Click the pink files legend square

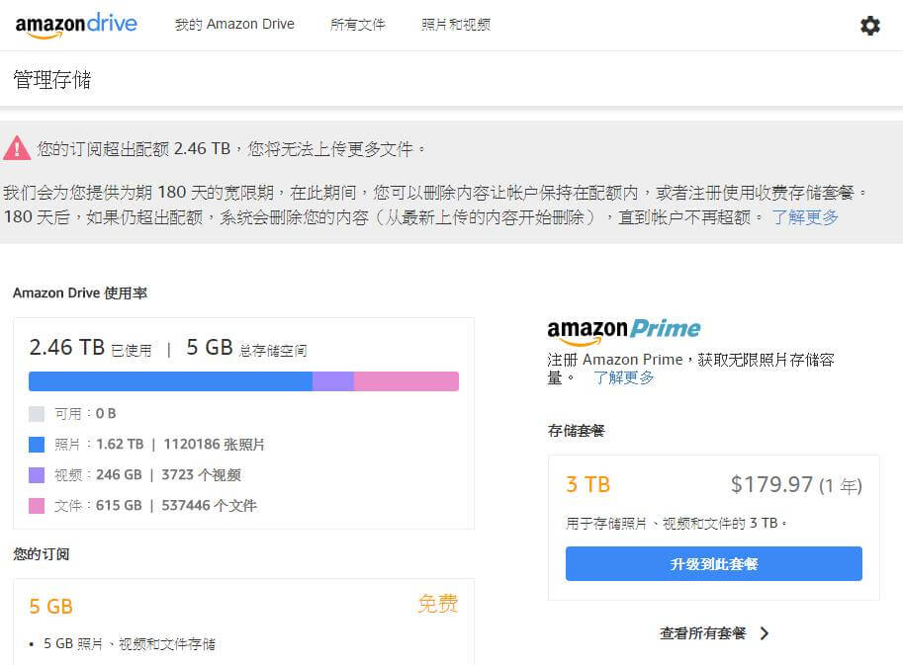(37, 506)
